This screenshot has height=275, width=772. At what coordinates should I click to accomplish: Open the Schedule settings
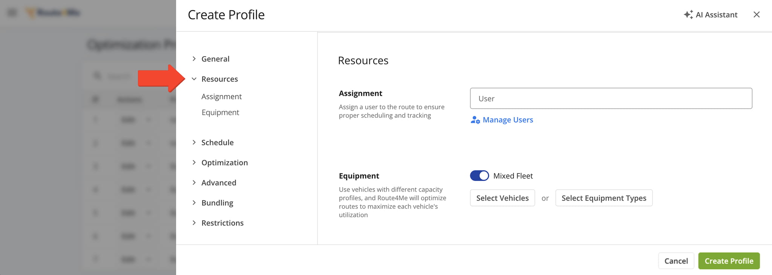217,142
